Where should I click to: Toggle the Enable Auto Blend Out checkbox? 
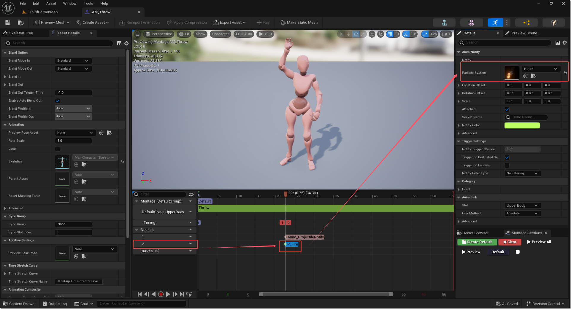[58, 101]
